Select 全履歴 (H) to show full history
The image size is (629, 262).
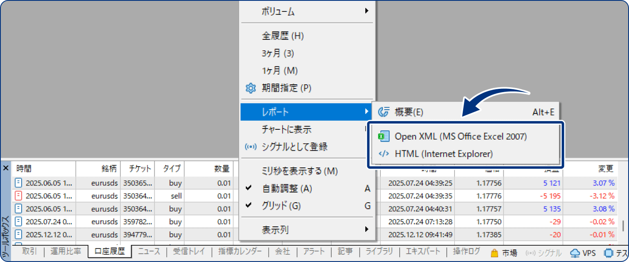pyautogui.click(x=303, y=35)
